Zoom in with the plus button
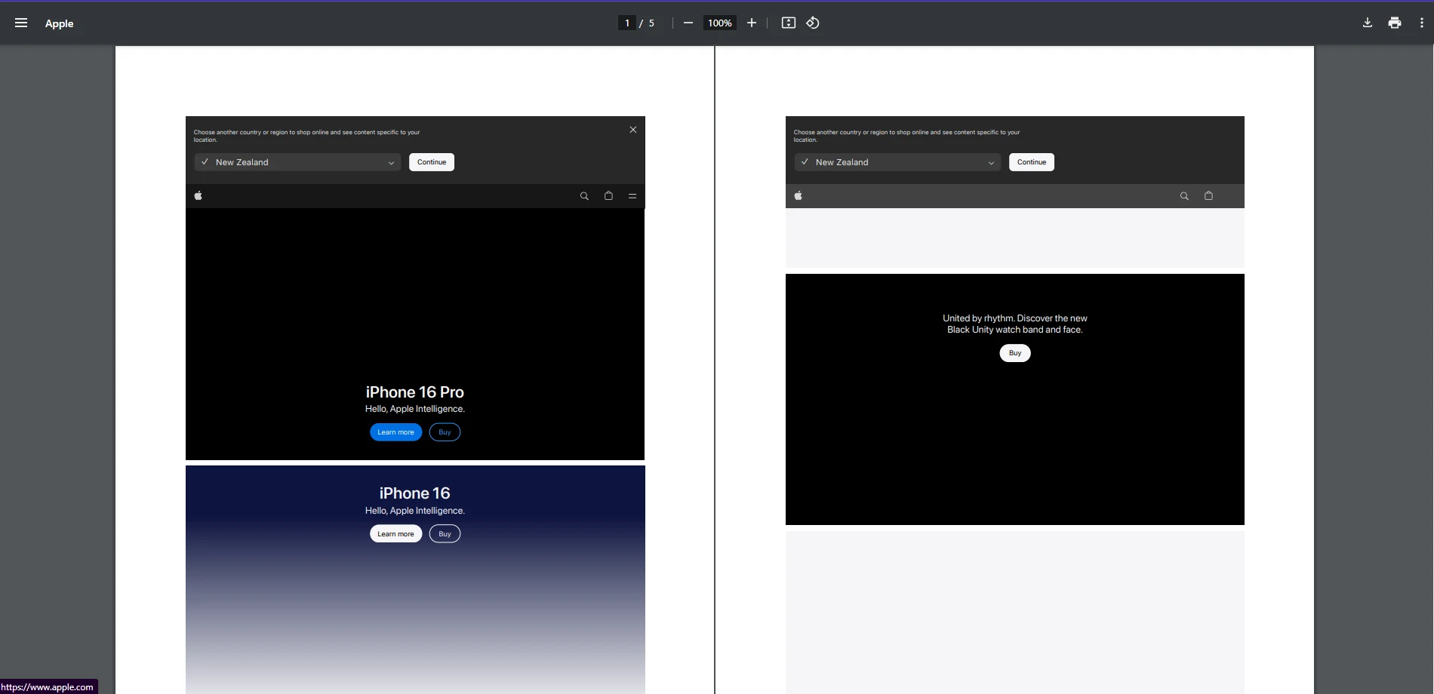This screenshot has width=1434, height=694. [751, 23]
